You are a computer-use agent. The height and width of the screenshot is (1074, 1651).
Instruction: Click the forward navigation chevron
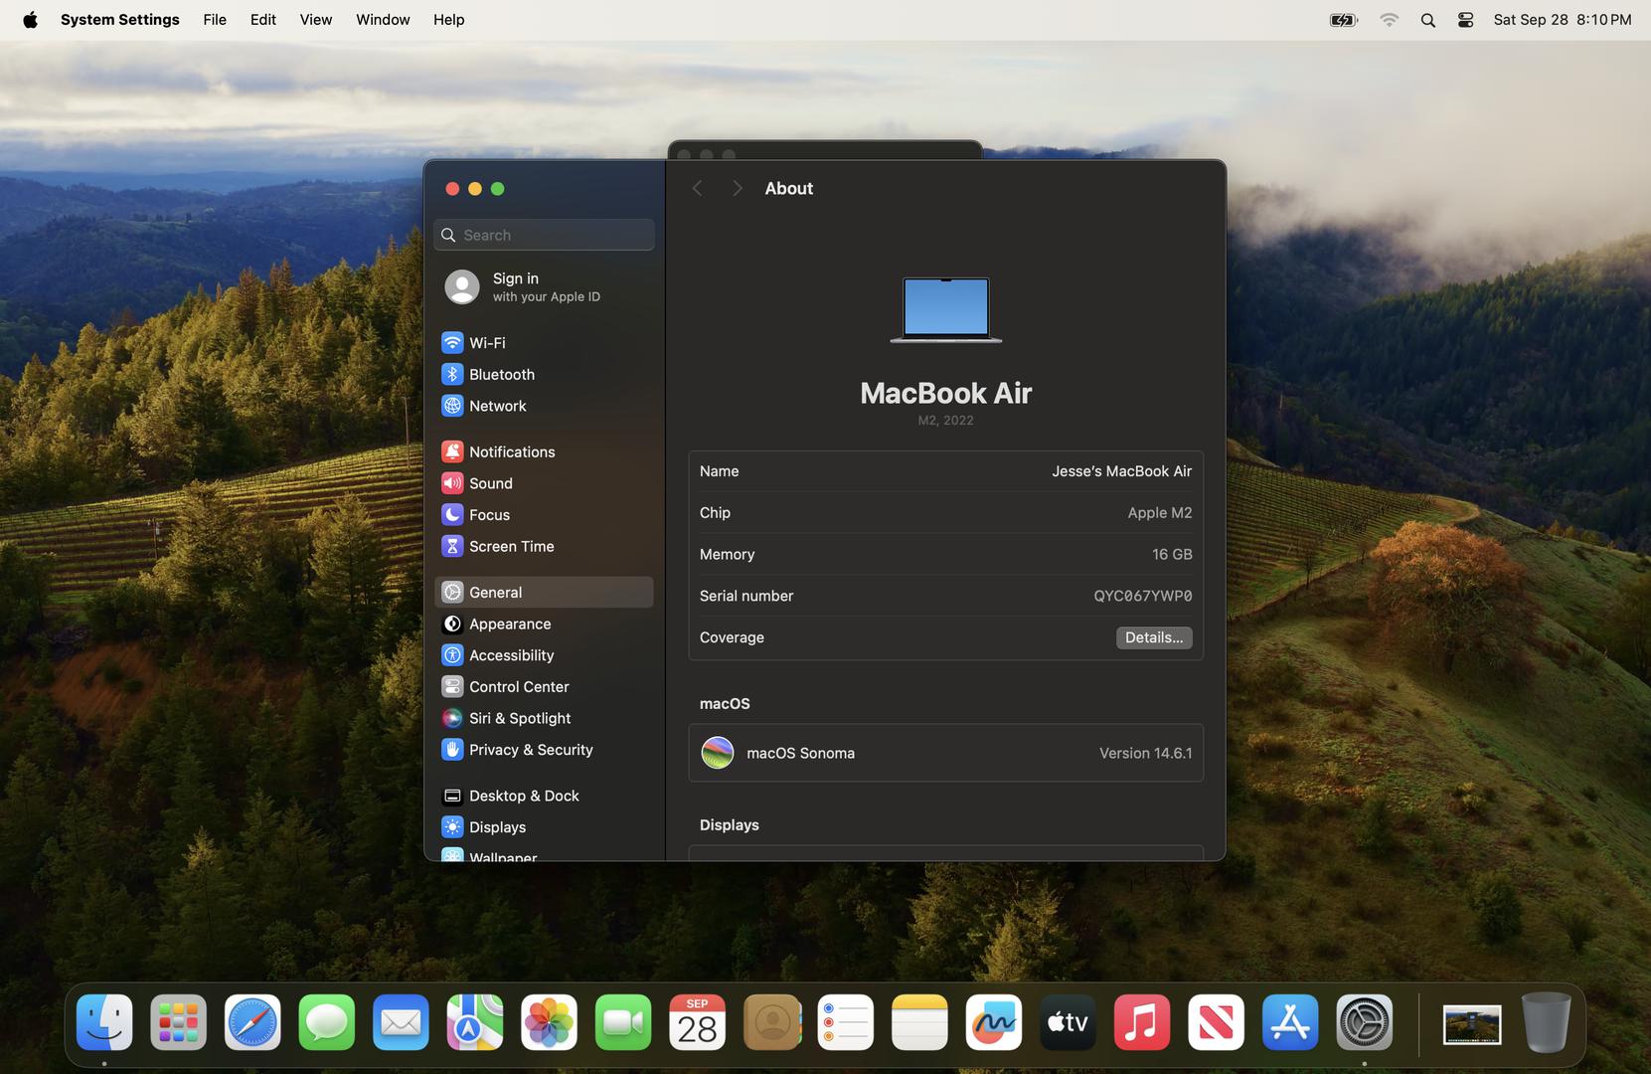click(x=737, y=188)
